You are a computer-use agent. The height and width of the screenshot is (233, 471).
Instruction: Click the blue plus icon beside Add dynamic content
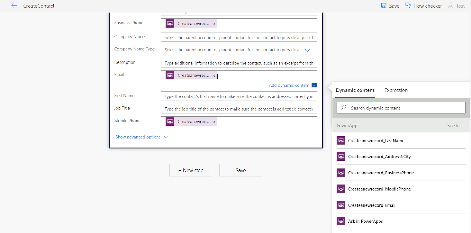314,85
